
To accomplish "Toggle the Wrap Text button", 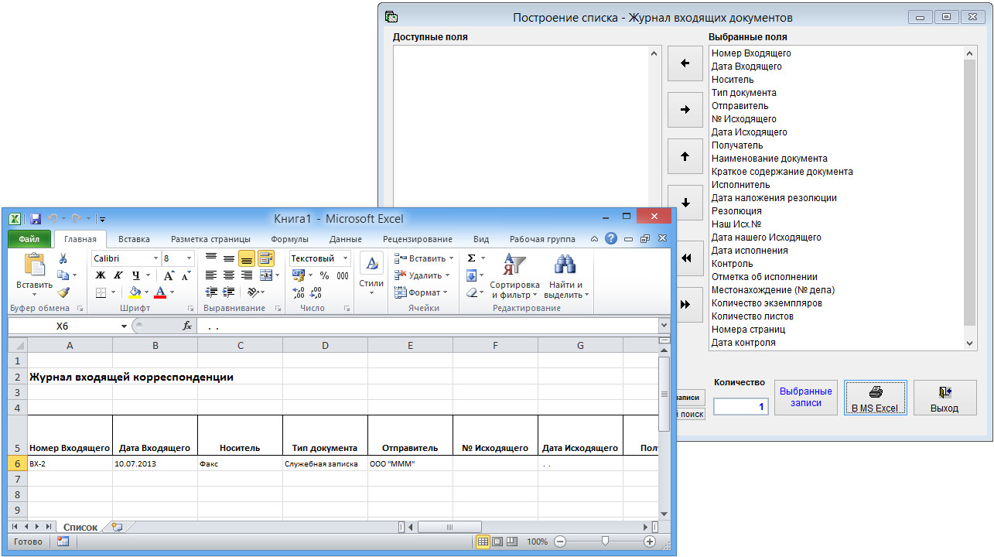I will [265, 258].
